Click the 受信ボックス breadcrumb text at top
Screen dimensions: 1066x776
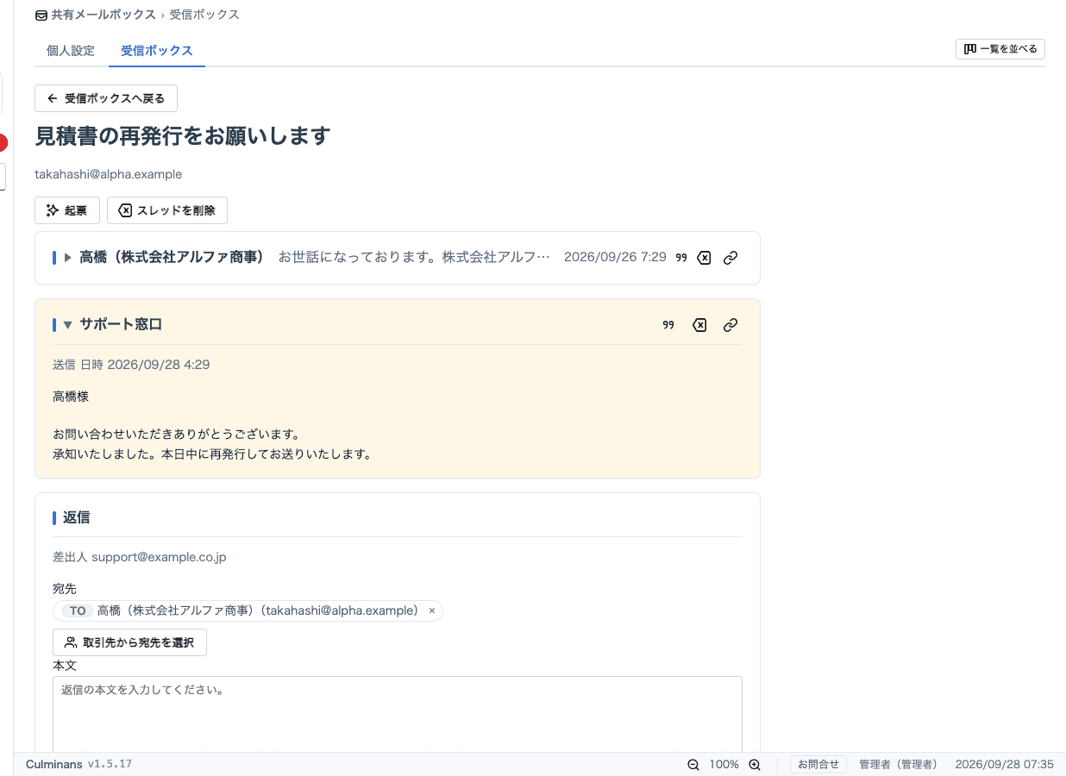tap(204, 15)
